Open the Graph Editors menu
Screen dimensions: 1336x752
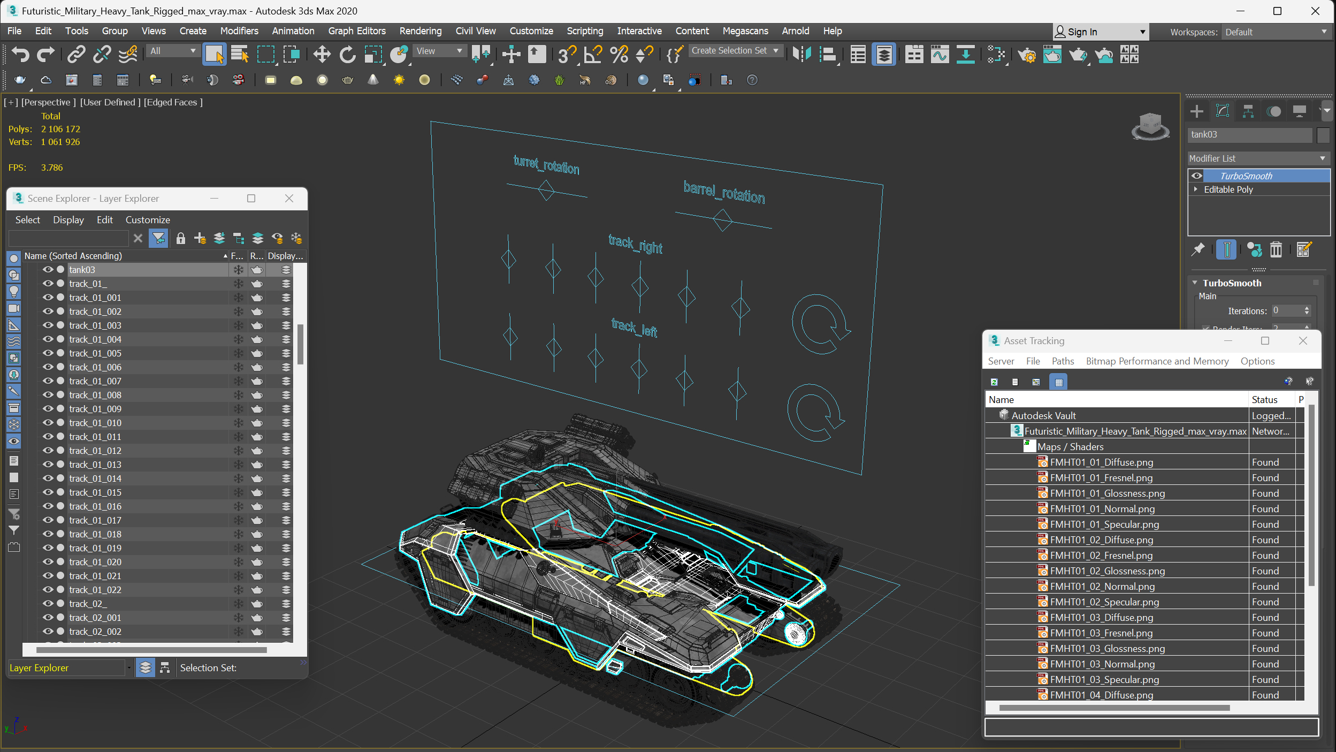(357, 31)
